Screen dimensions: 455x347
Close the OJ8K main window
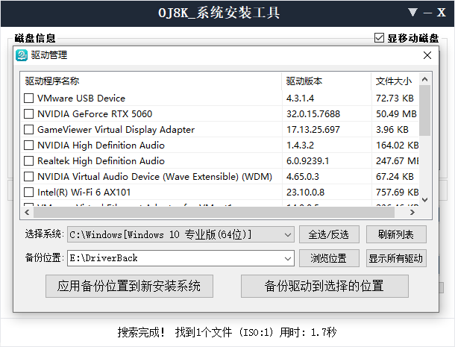[441, 13]
